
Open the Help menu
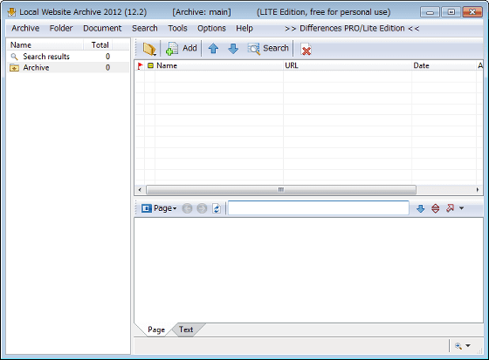(244, 29)
